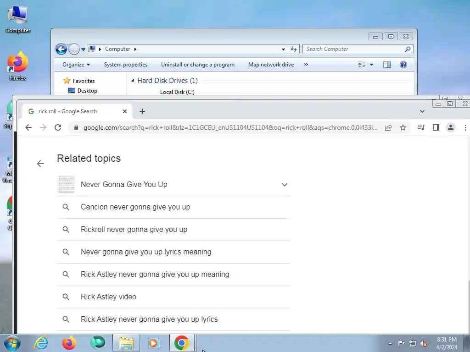The image size is (470, 352).
Task: Open Explorer address bar history dropdown
Action: tap(283, 49)
